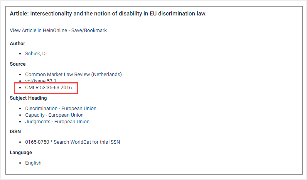307x180 pixels.
Task: Click vol/issue 53:1 link
Action: [x=40, y=81]
